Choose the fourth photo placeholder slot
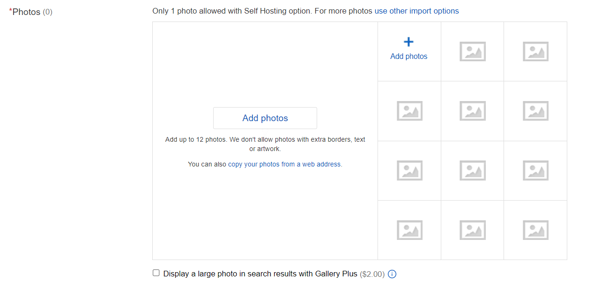The image size is (601, 289). (x=409, y=111)
